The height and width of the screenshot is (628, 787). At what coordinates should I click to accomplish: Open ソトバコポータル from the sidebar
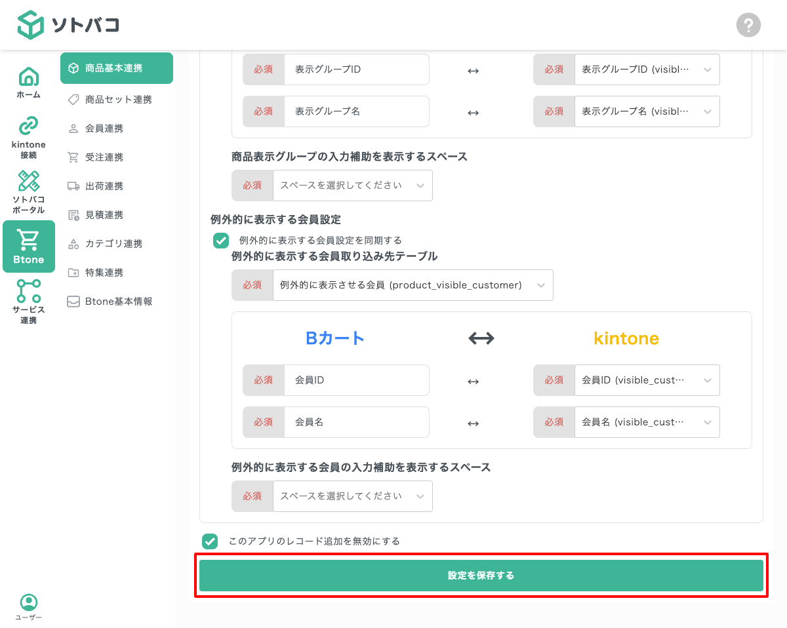click(x=28, y=191)
